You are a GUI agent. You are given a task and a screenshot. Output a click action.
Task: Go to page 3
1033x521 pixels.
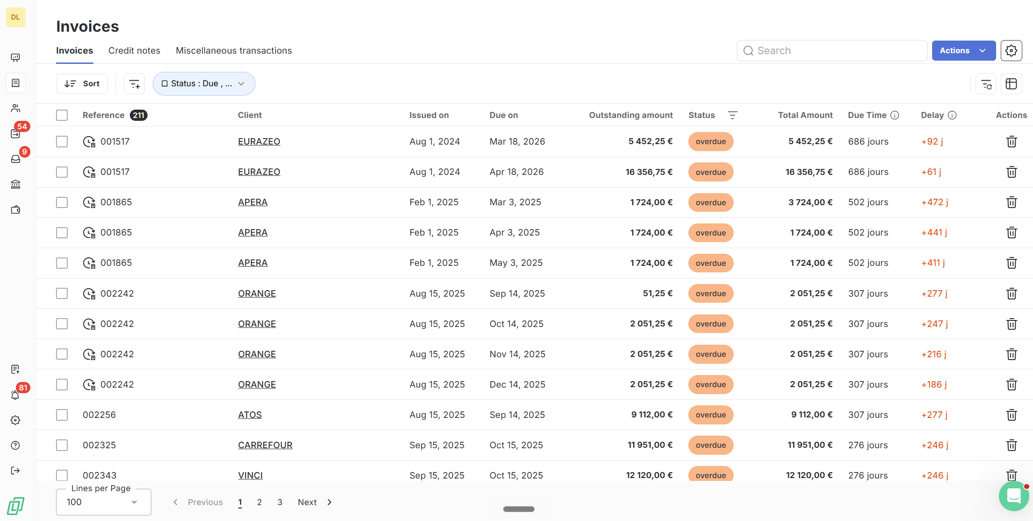[x=280, y=502]
